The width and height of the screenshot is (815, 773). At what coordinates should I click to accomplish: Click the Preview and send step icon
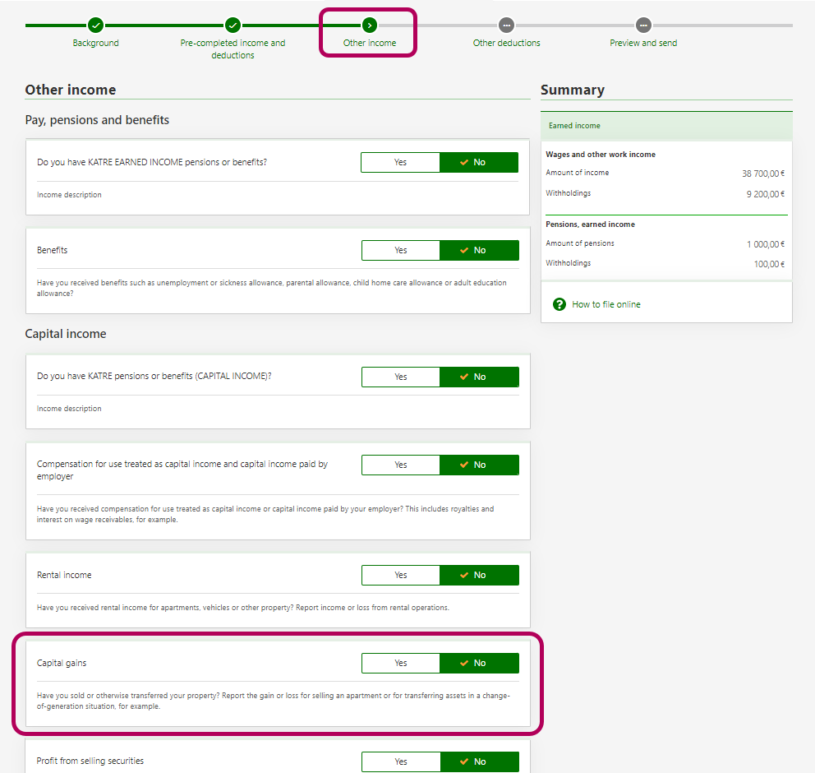click(643, 25)
